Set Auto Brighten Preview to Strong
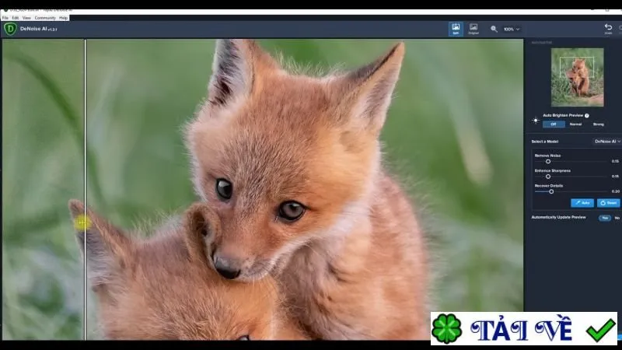The width and height of the screenshot is (622, 350). point(598,124)
